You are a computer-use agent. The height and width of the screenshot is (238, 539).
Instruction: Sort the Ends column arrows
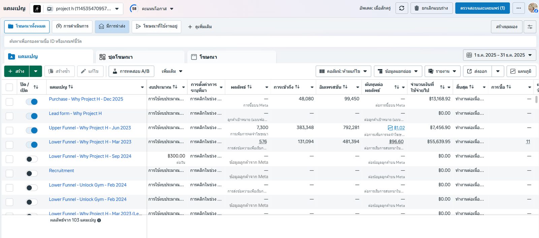coord(471,87)
